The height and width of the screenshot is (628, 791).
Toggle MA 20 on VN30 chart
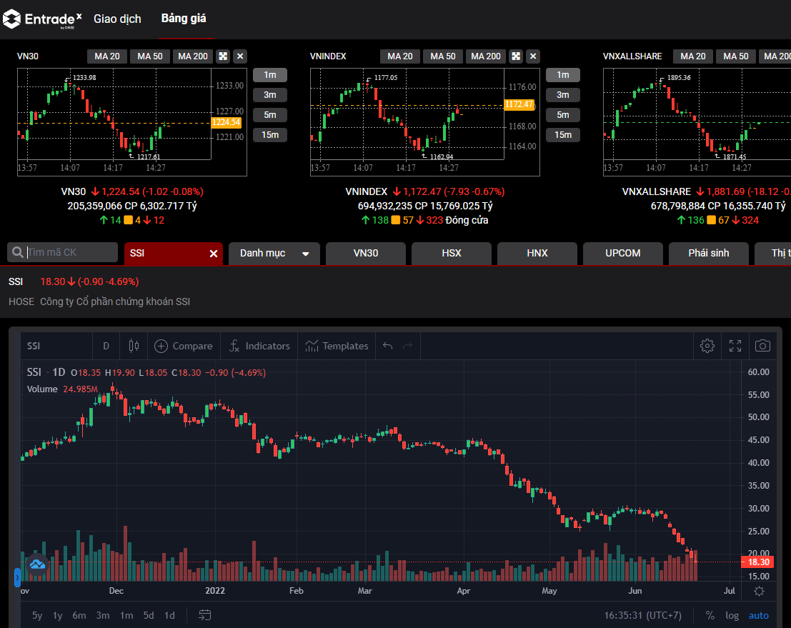(107, 56)
